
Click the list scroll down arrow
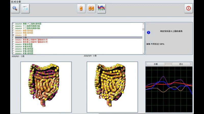pyautogui.click(x=143, y=53)
